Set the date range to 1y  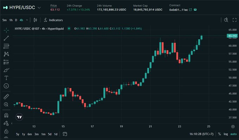(x=23, y=134)
